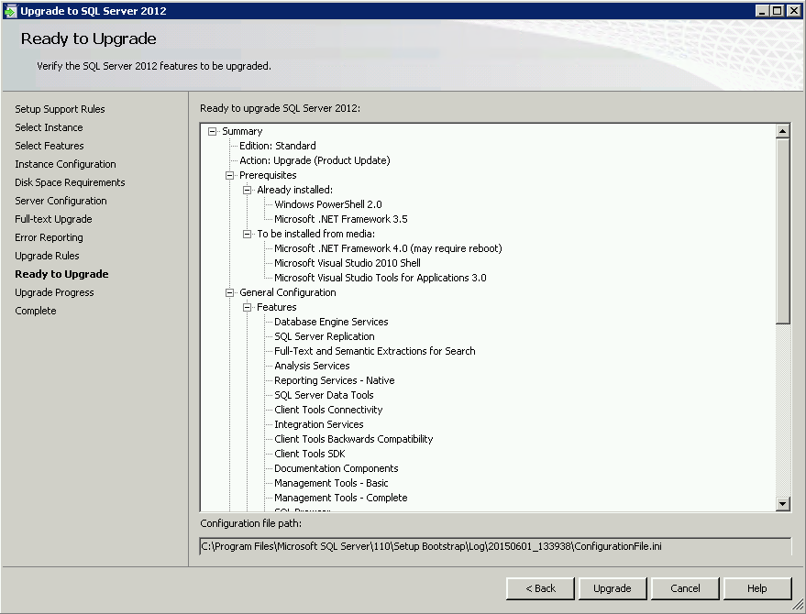Viewport: 806px width, 614px height.
Task: Select Database Engine Services in the tree
Action: point(331,322)
